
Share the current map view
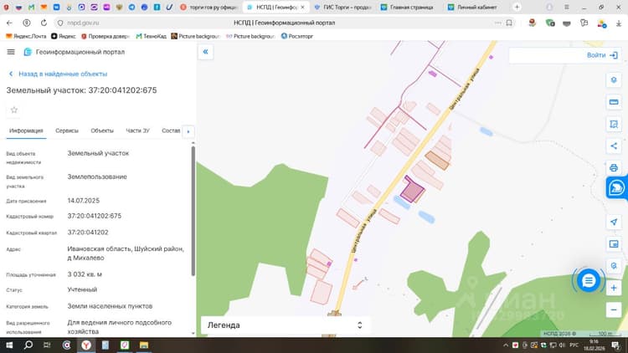614,146
